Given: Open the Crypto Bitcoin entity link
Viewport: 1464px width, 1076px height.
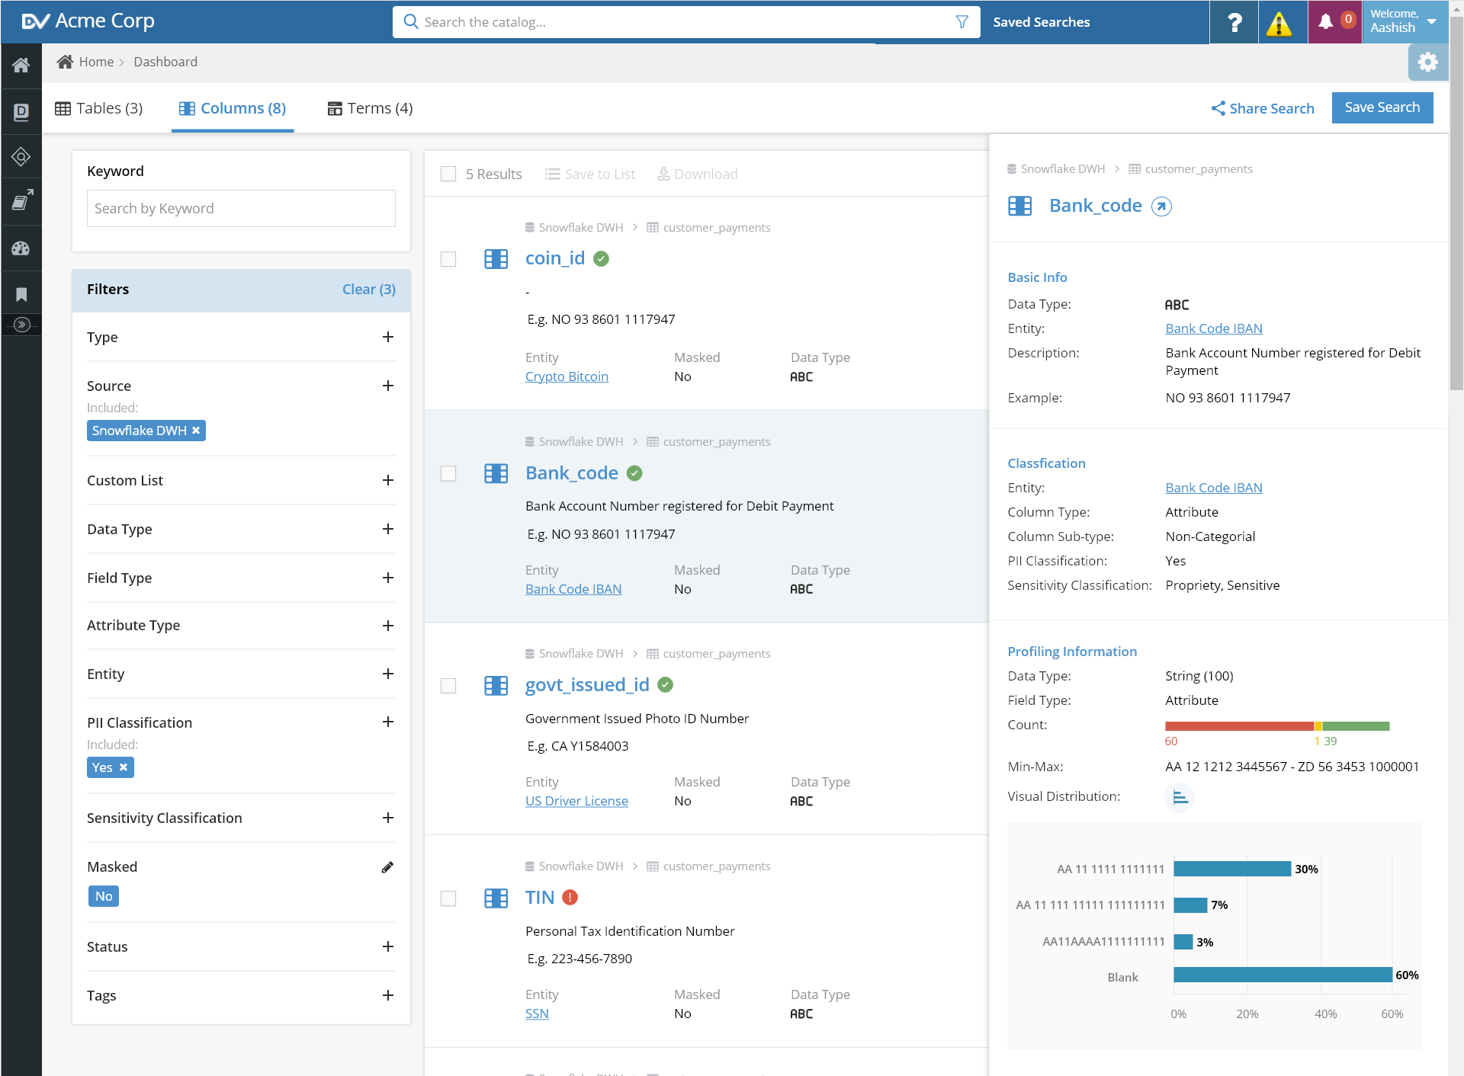Looking at the screenshot, I should tap(567, 376).
